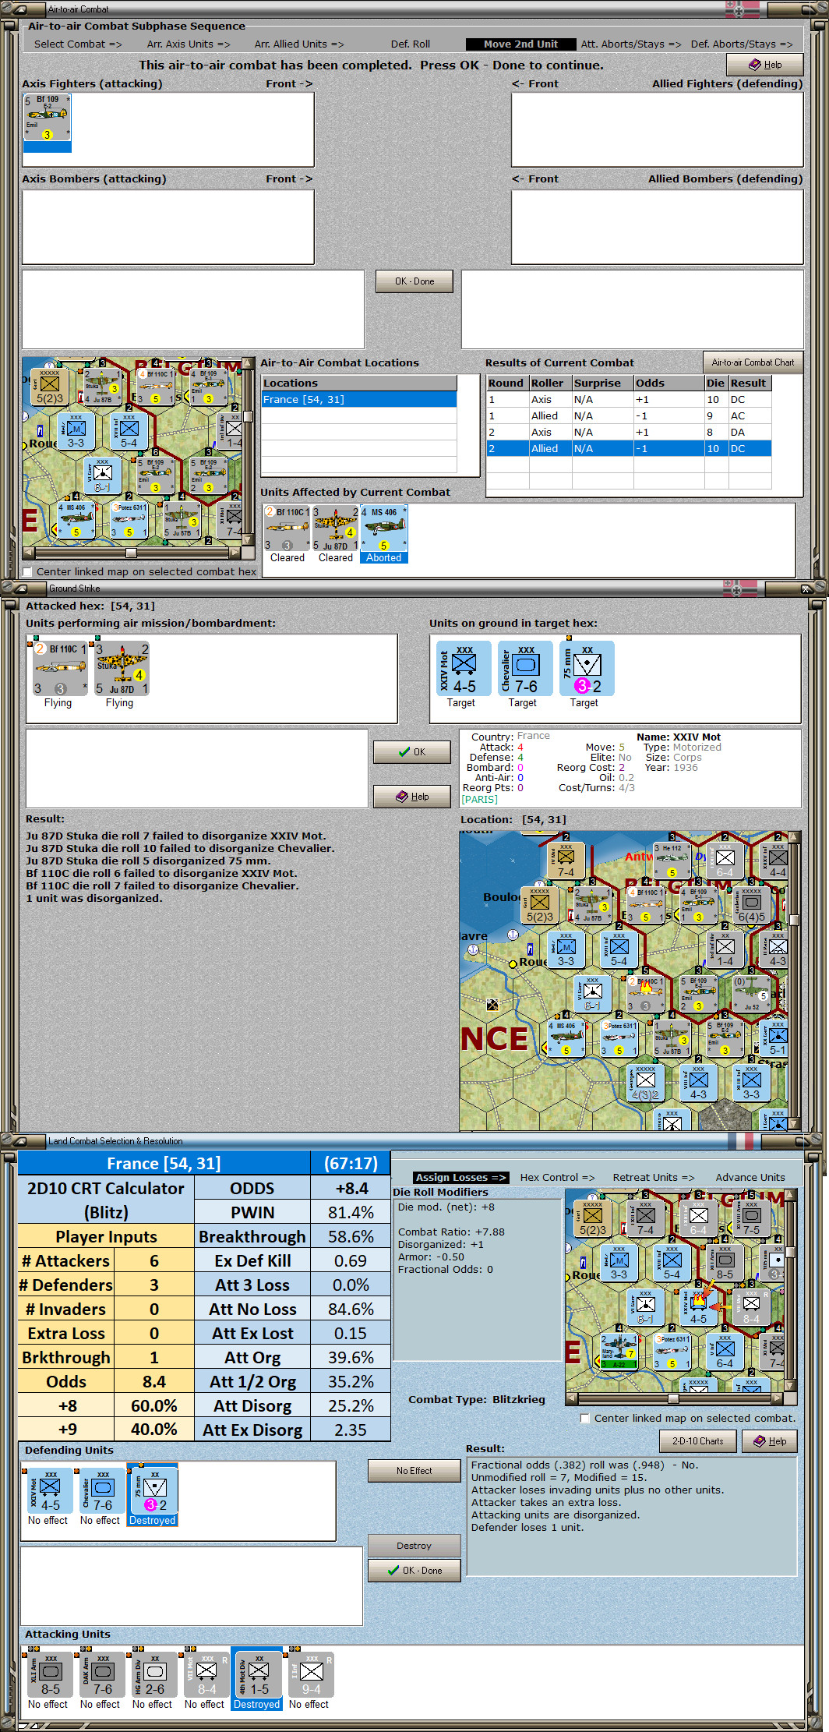Open Retreat Units step

click(654, 1177)
